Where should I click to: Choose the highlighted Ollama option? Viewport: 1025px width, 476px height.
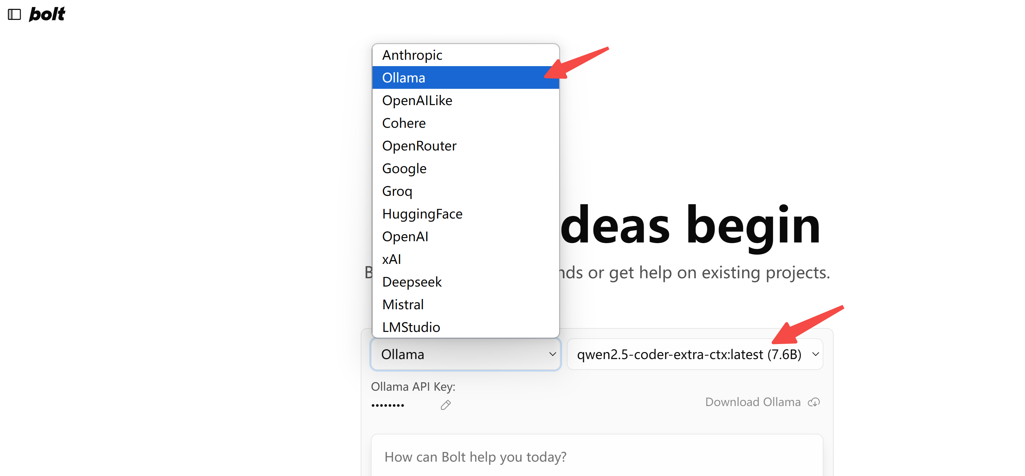(x=404, y=78)
